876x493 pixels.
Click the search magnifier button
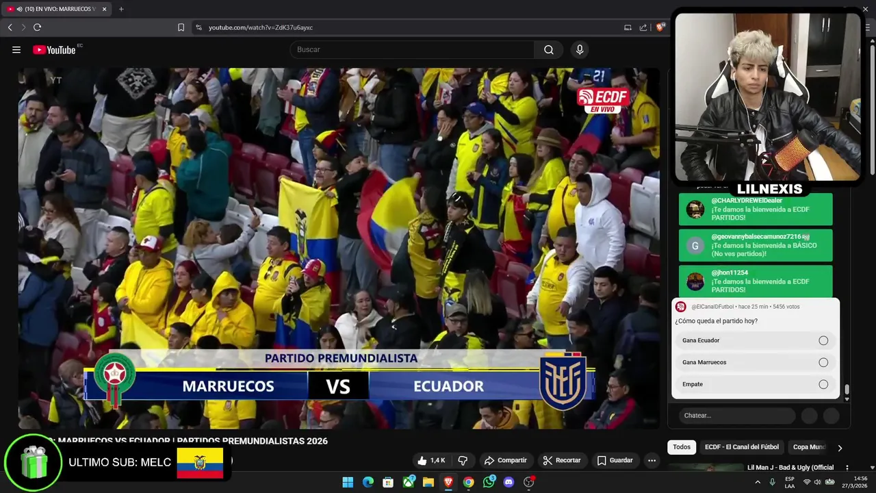[x=549, y=49]
